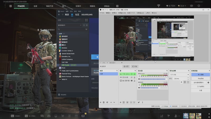Mute the 桌面音频 channel speaker icon
This screenshot has width=211, height=119.
pos(139,88)
